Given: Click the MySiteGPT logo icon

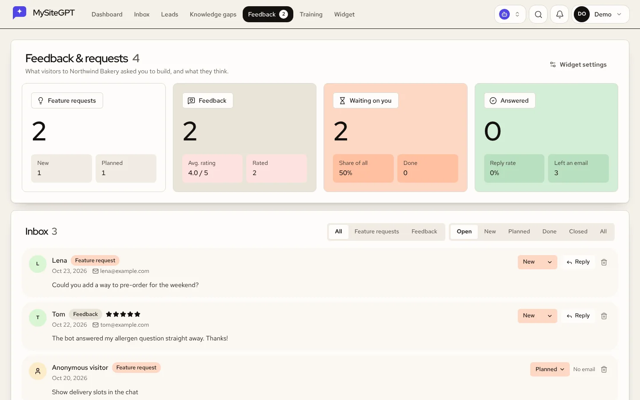Looking at the screenshot, I should coord(20,13).
